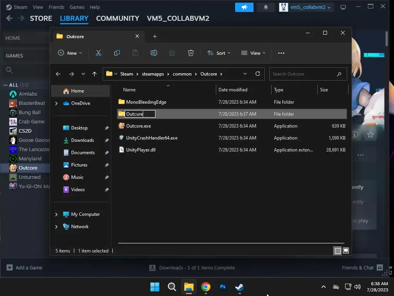Image resolution: width=394 pixels, height=296 pixels.
Task: Open Steam Downloads status at bottom
Action: coord(192,267)
